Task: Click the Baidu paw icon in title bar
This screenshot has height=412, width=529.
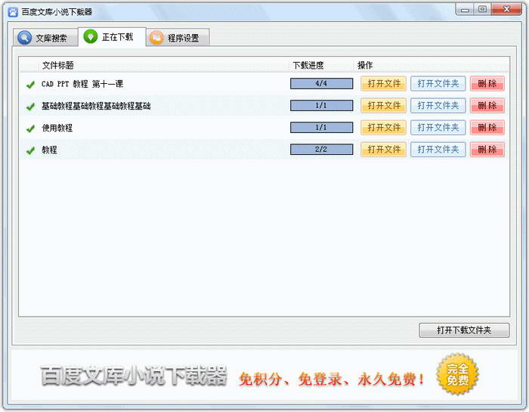Action: [x=13, y=12]
